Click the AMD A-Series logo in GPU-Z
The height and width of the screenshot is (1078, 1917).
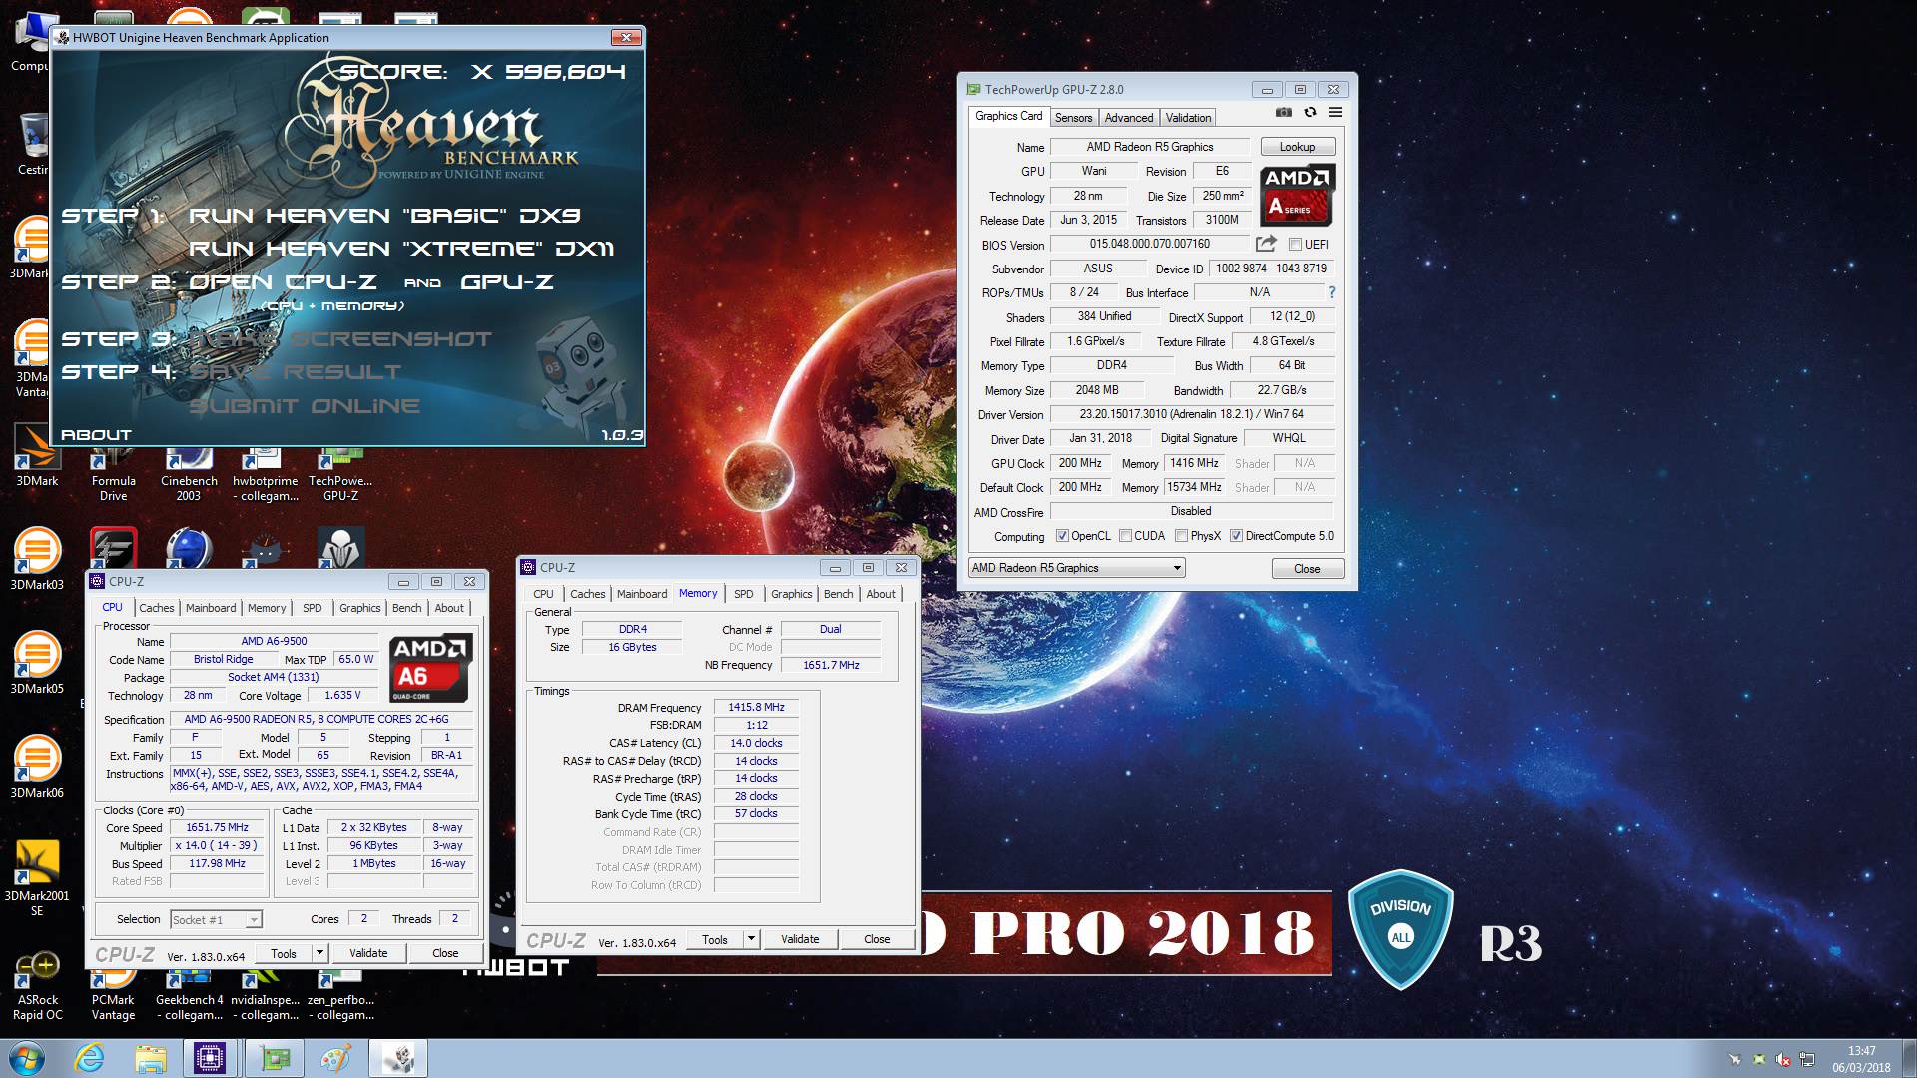[x=1296, y=196]
